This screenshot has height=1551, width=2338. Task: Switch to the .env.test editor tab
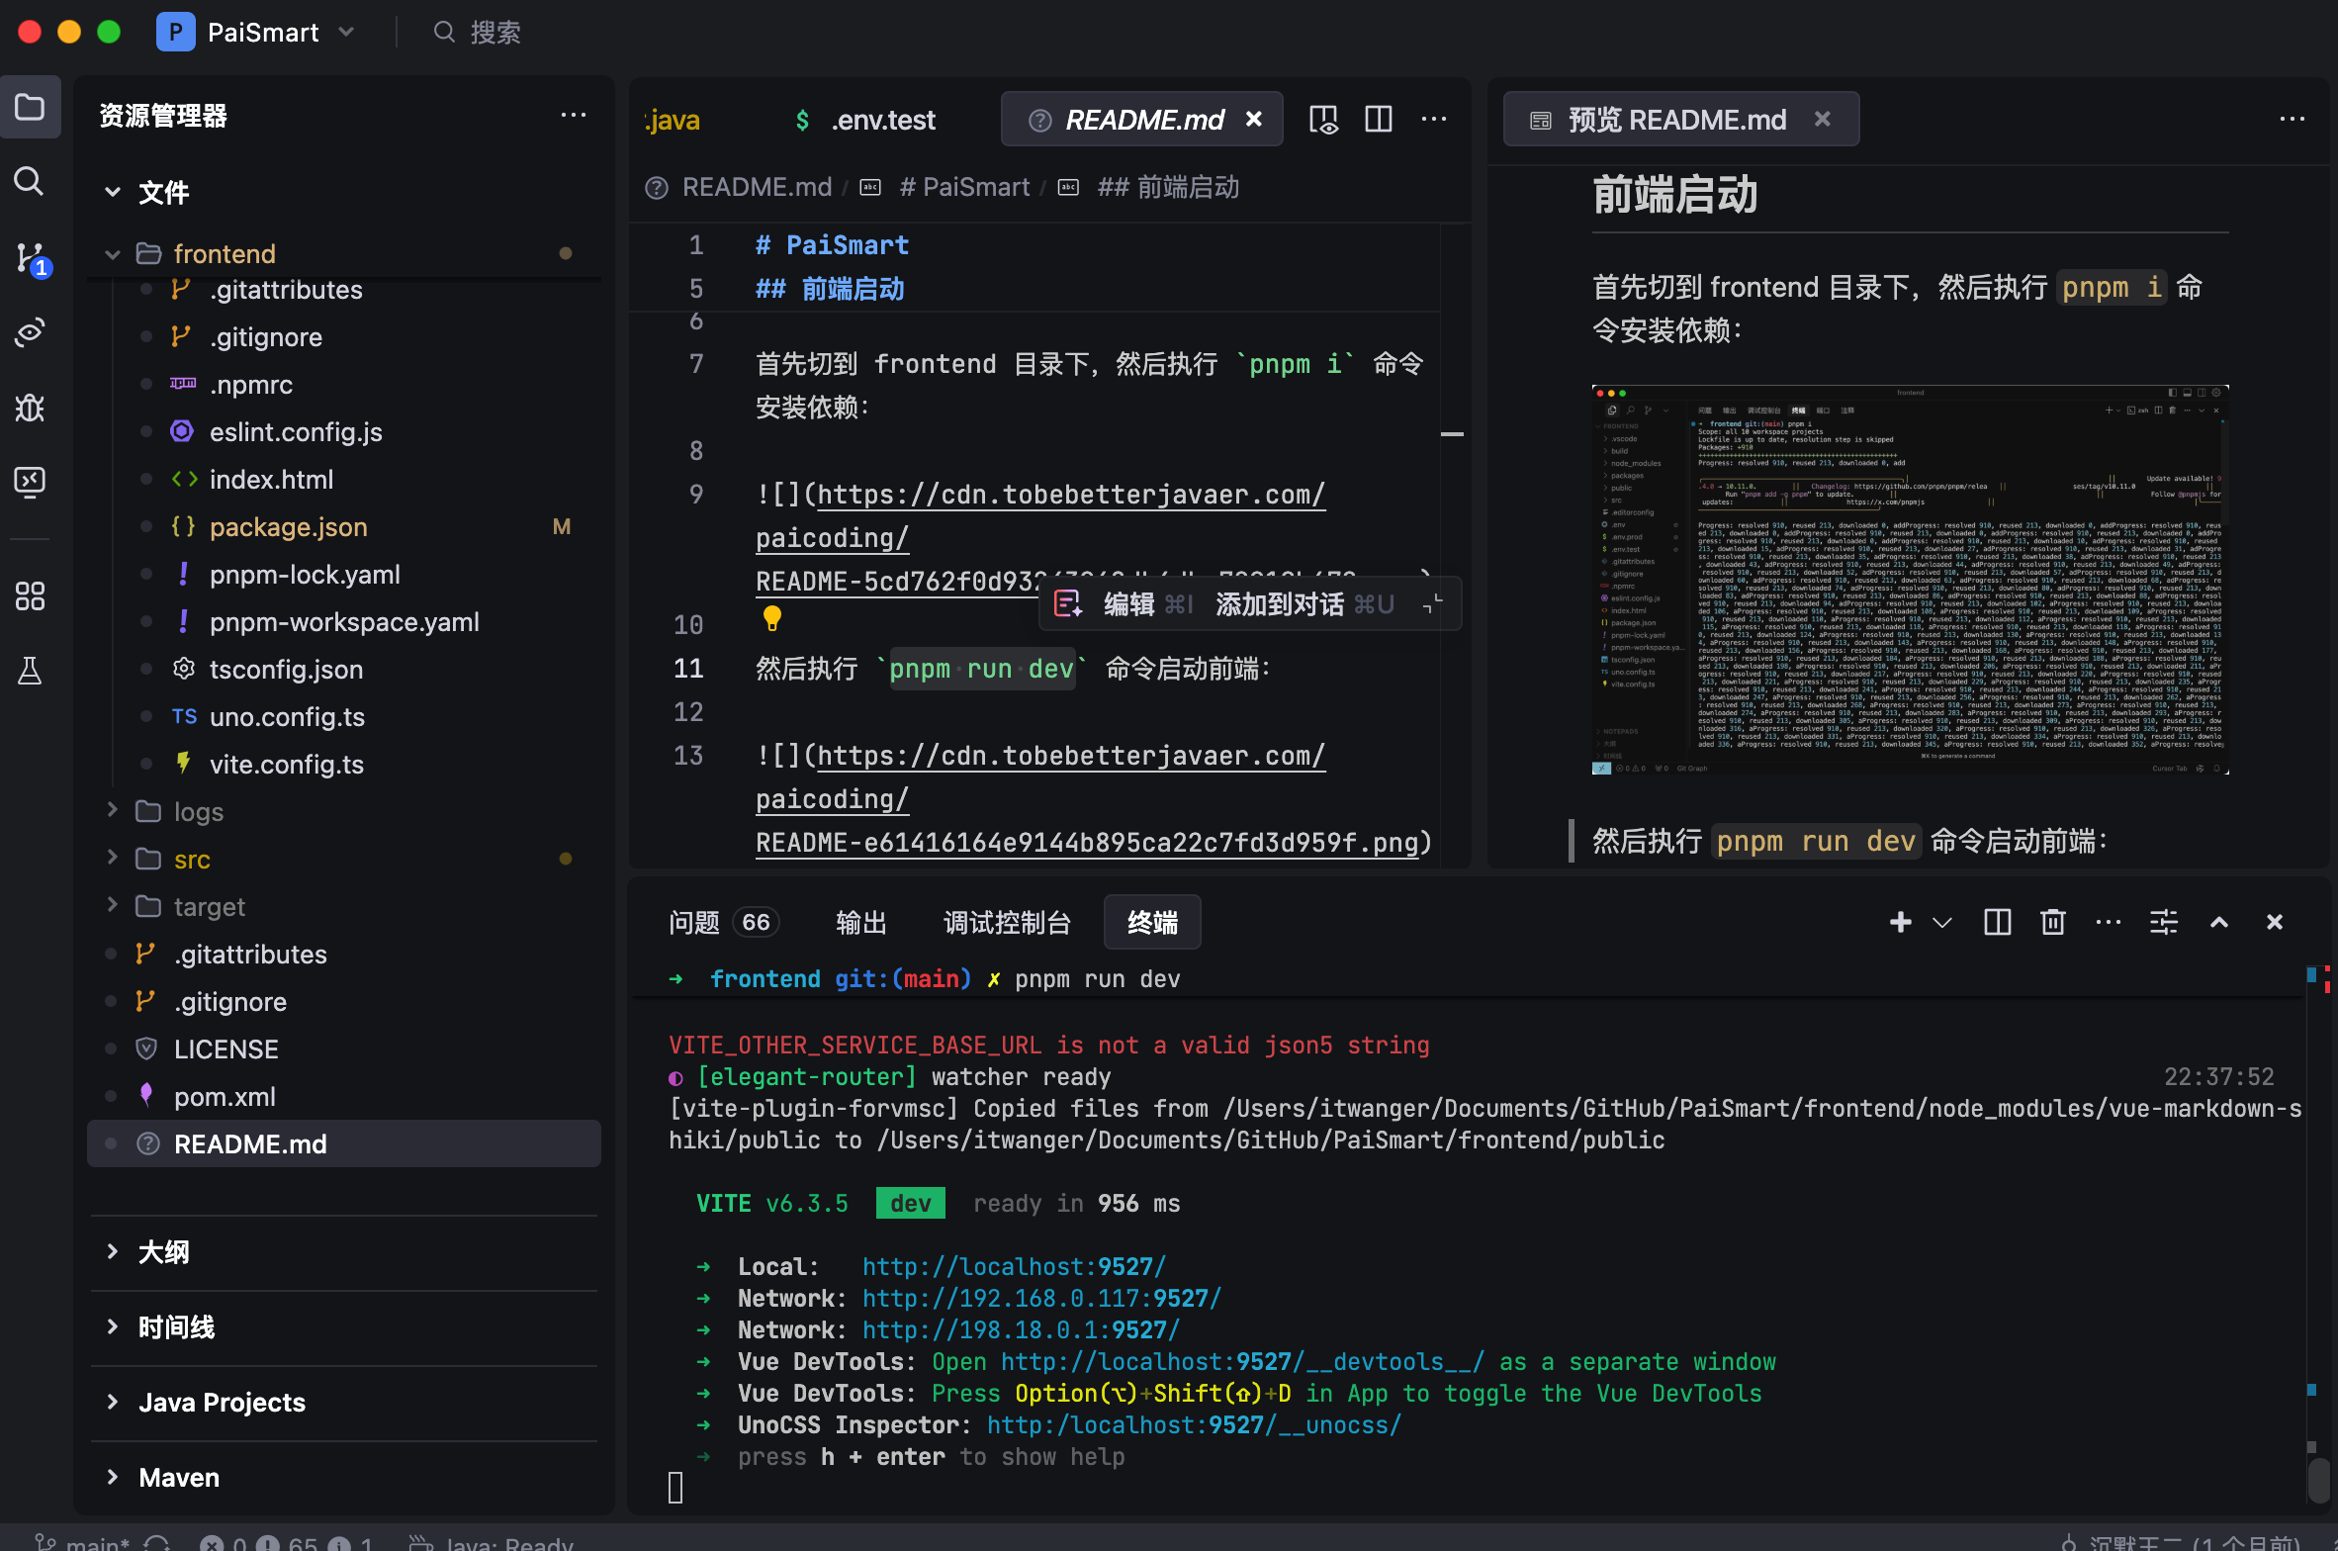(x=882, y=120)
